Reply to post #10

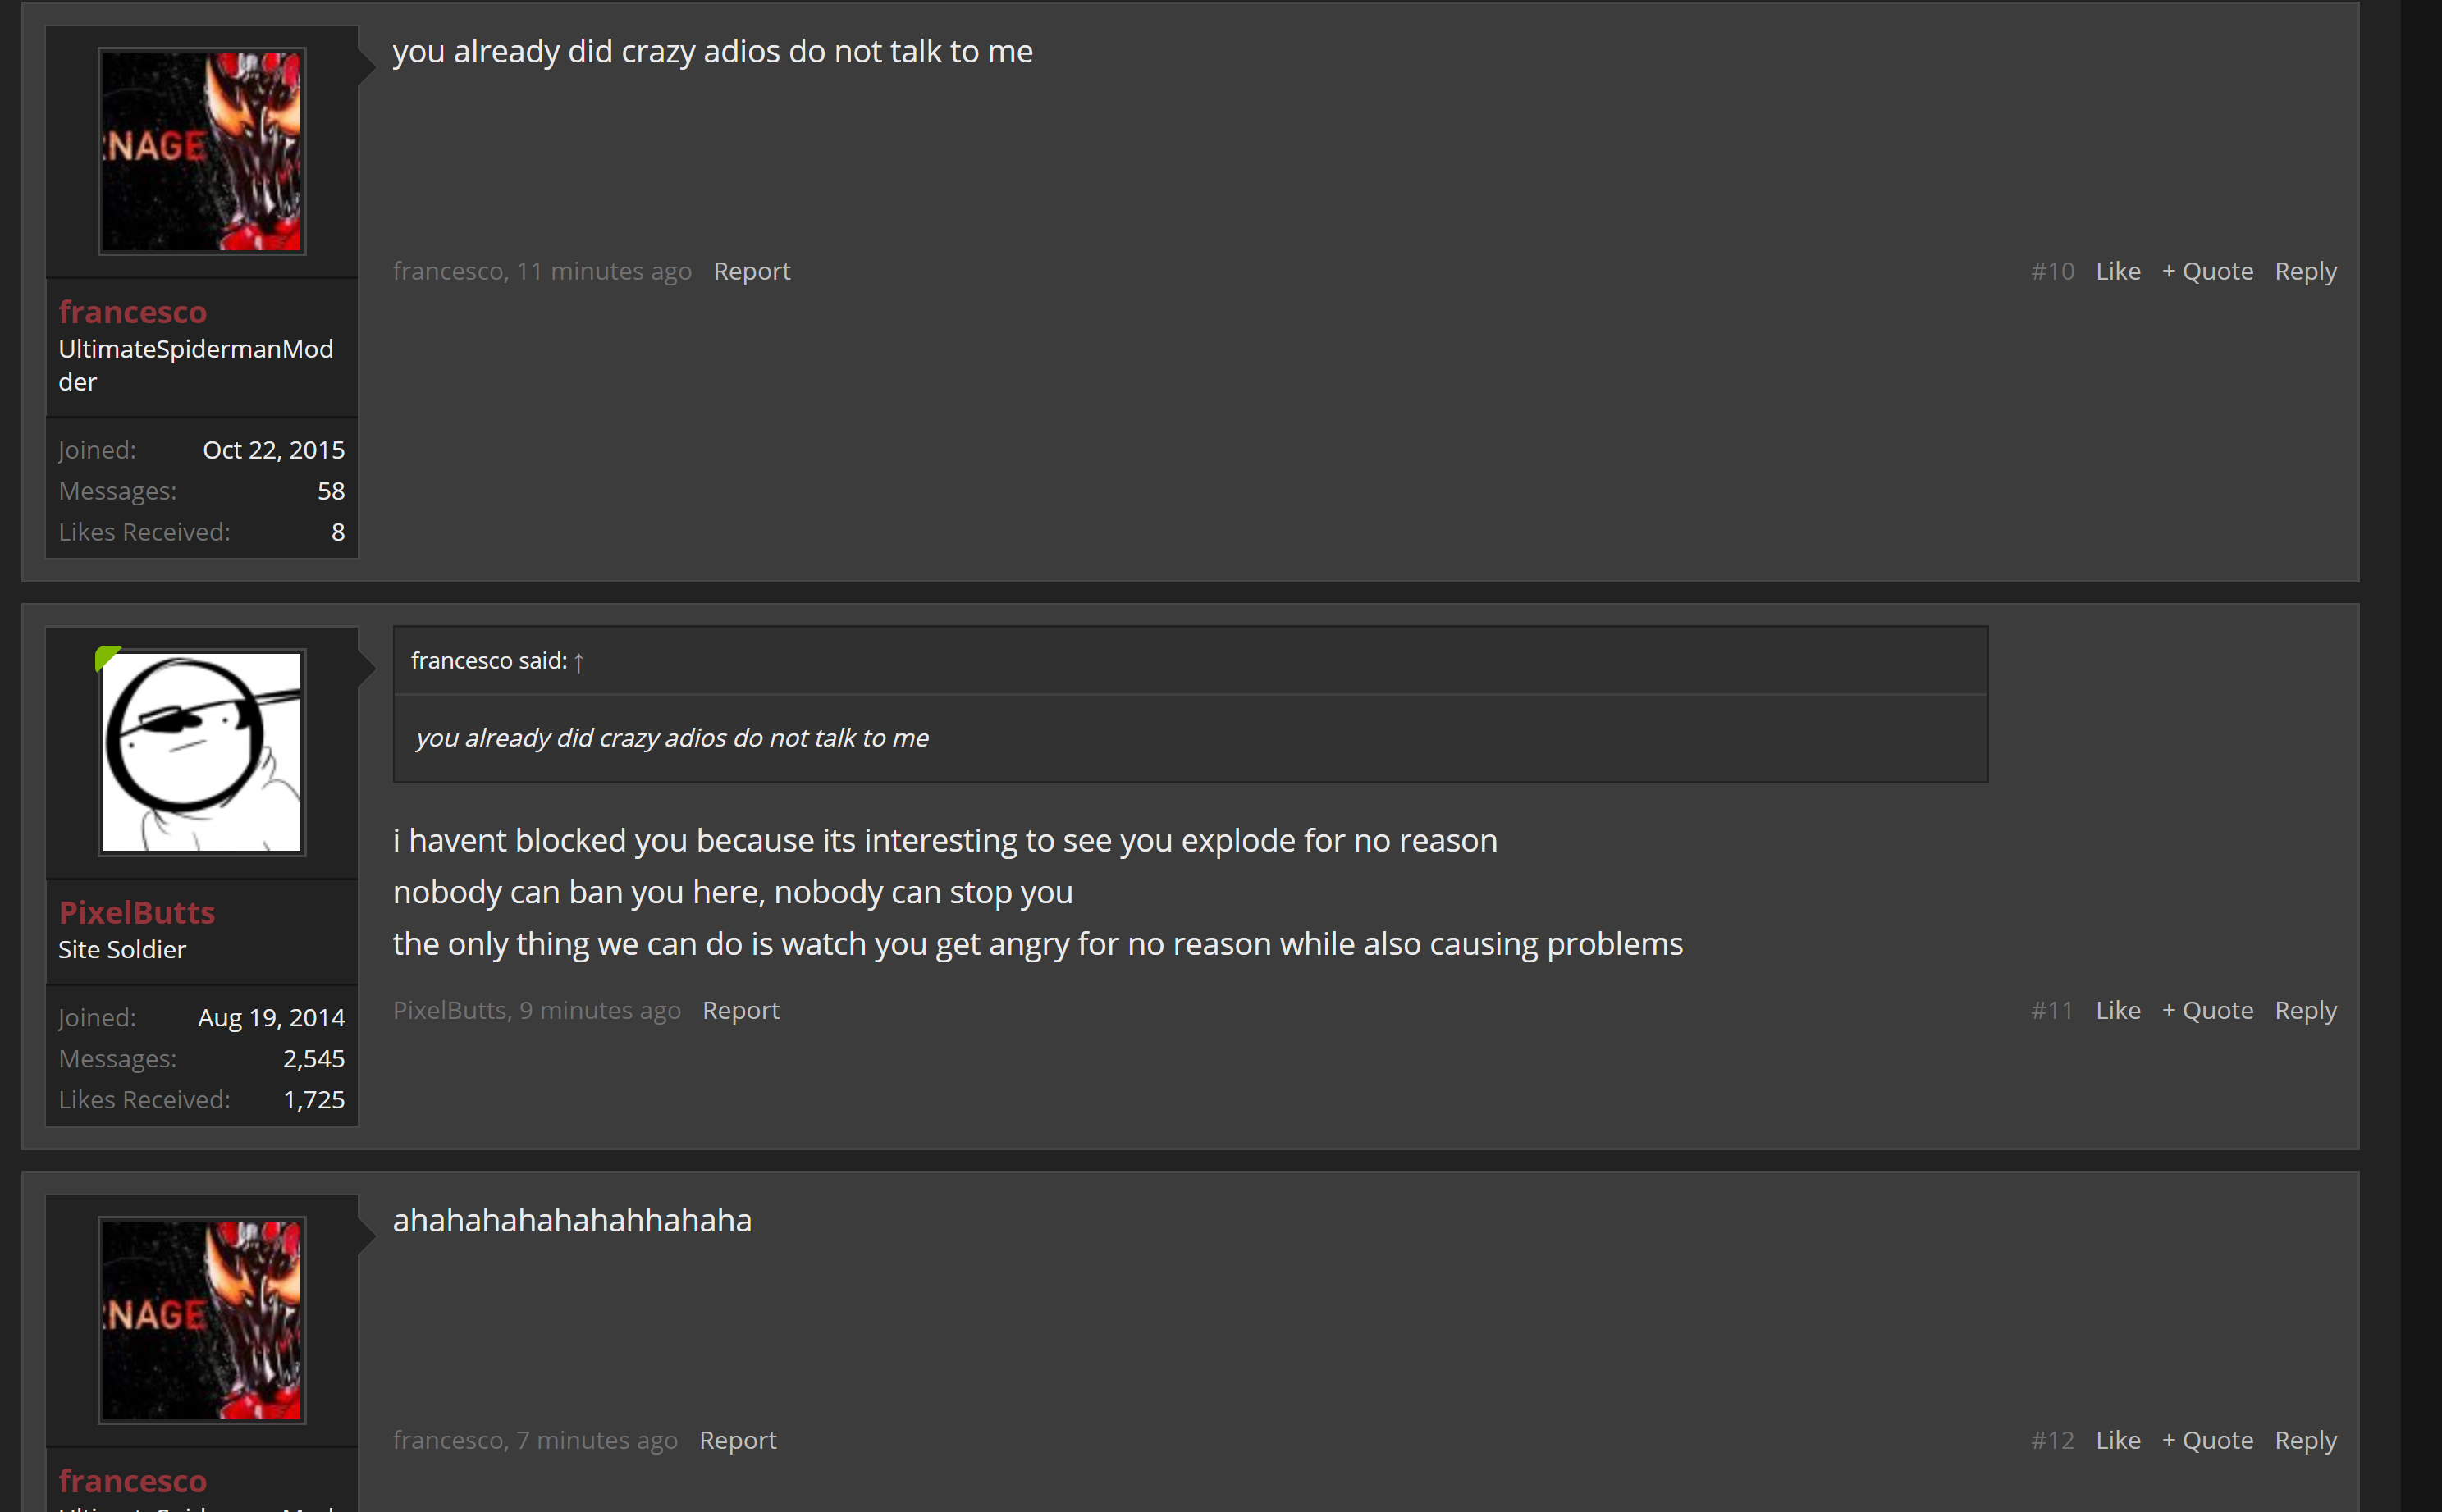point(2305,271)
